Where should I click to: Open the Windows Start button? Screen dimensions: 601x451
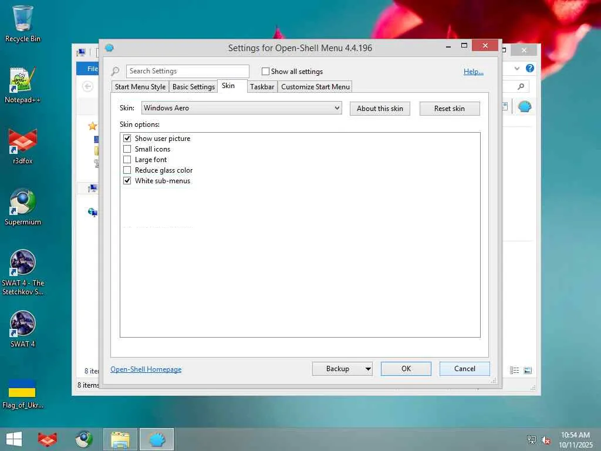pos(14,439)
